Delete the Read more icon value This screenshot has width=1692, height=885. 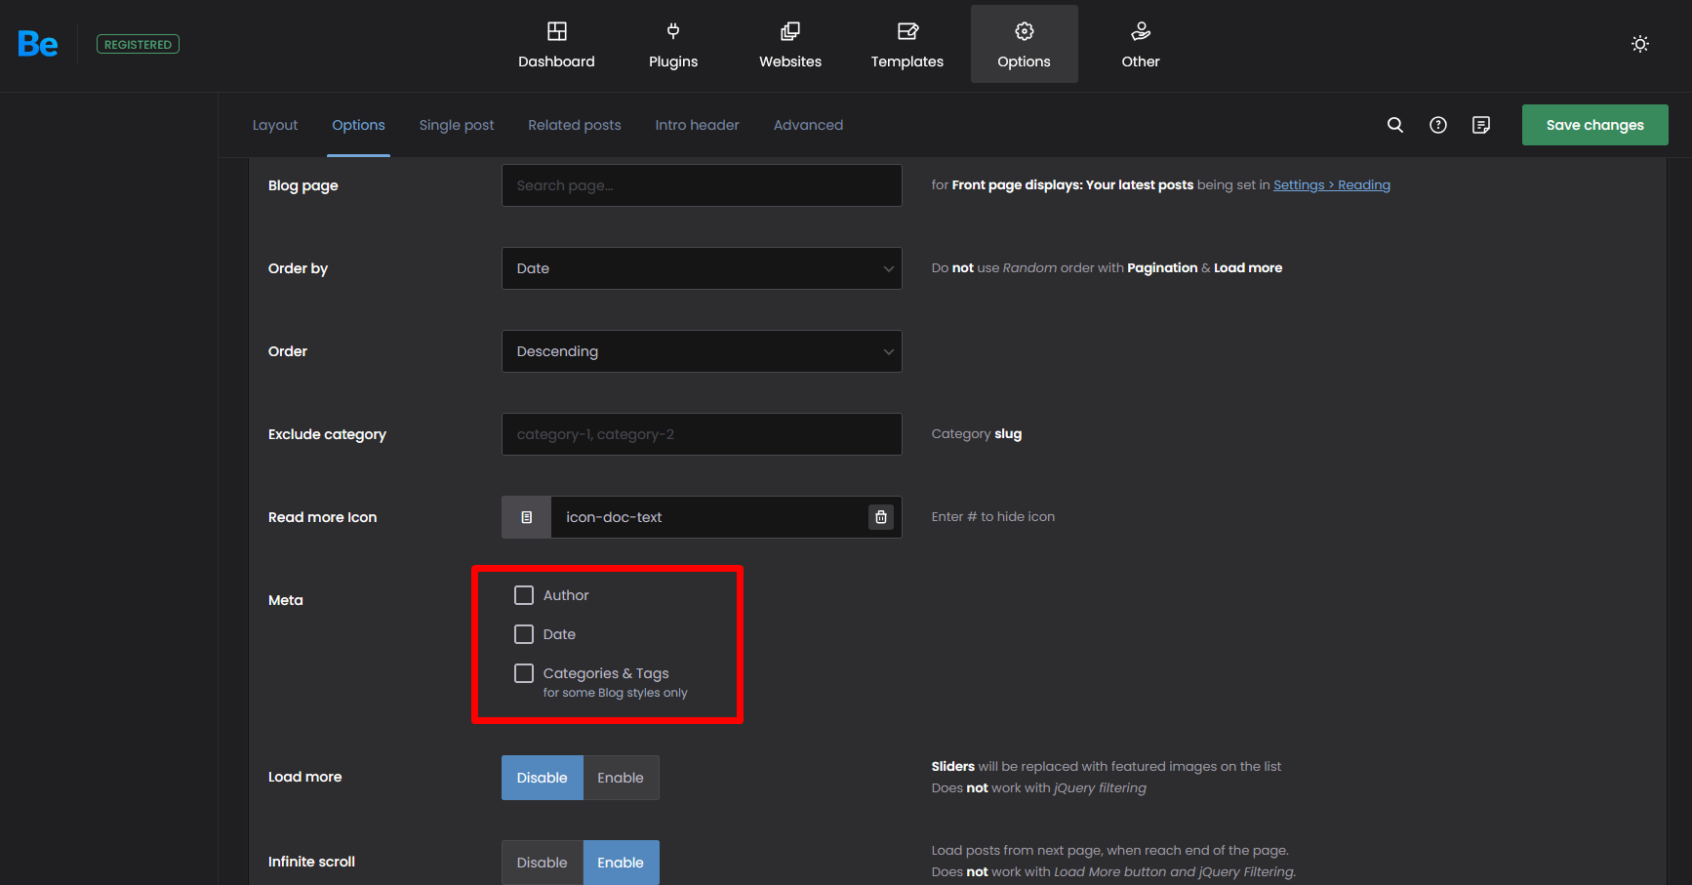coord(881,517)
